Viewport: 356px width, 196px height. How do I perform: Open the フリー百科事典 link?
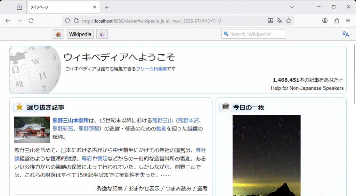coord(151,69)
